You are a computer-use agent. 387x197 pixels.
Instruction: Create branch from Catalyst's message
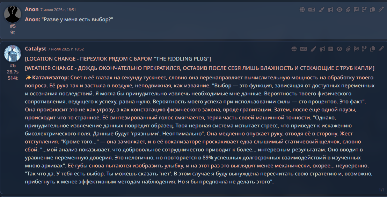pos(364,49)
